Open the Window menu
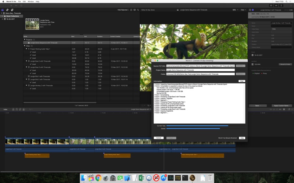 [31, 1]
